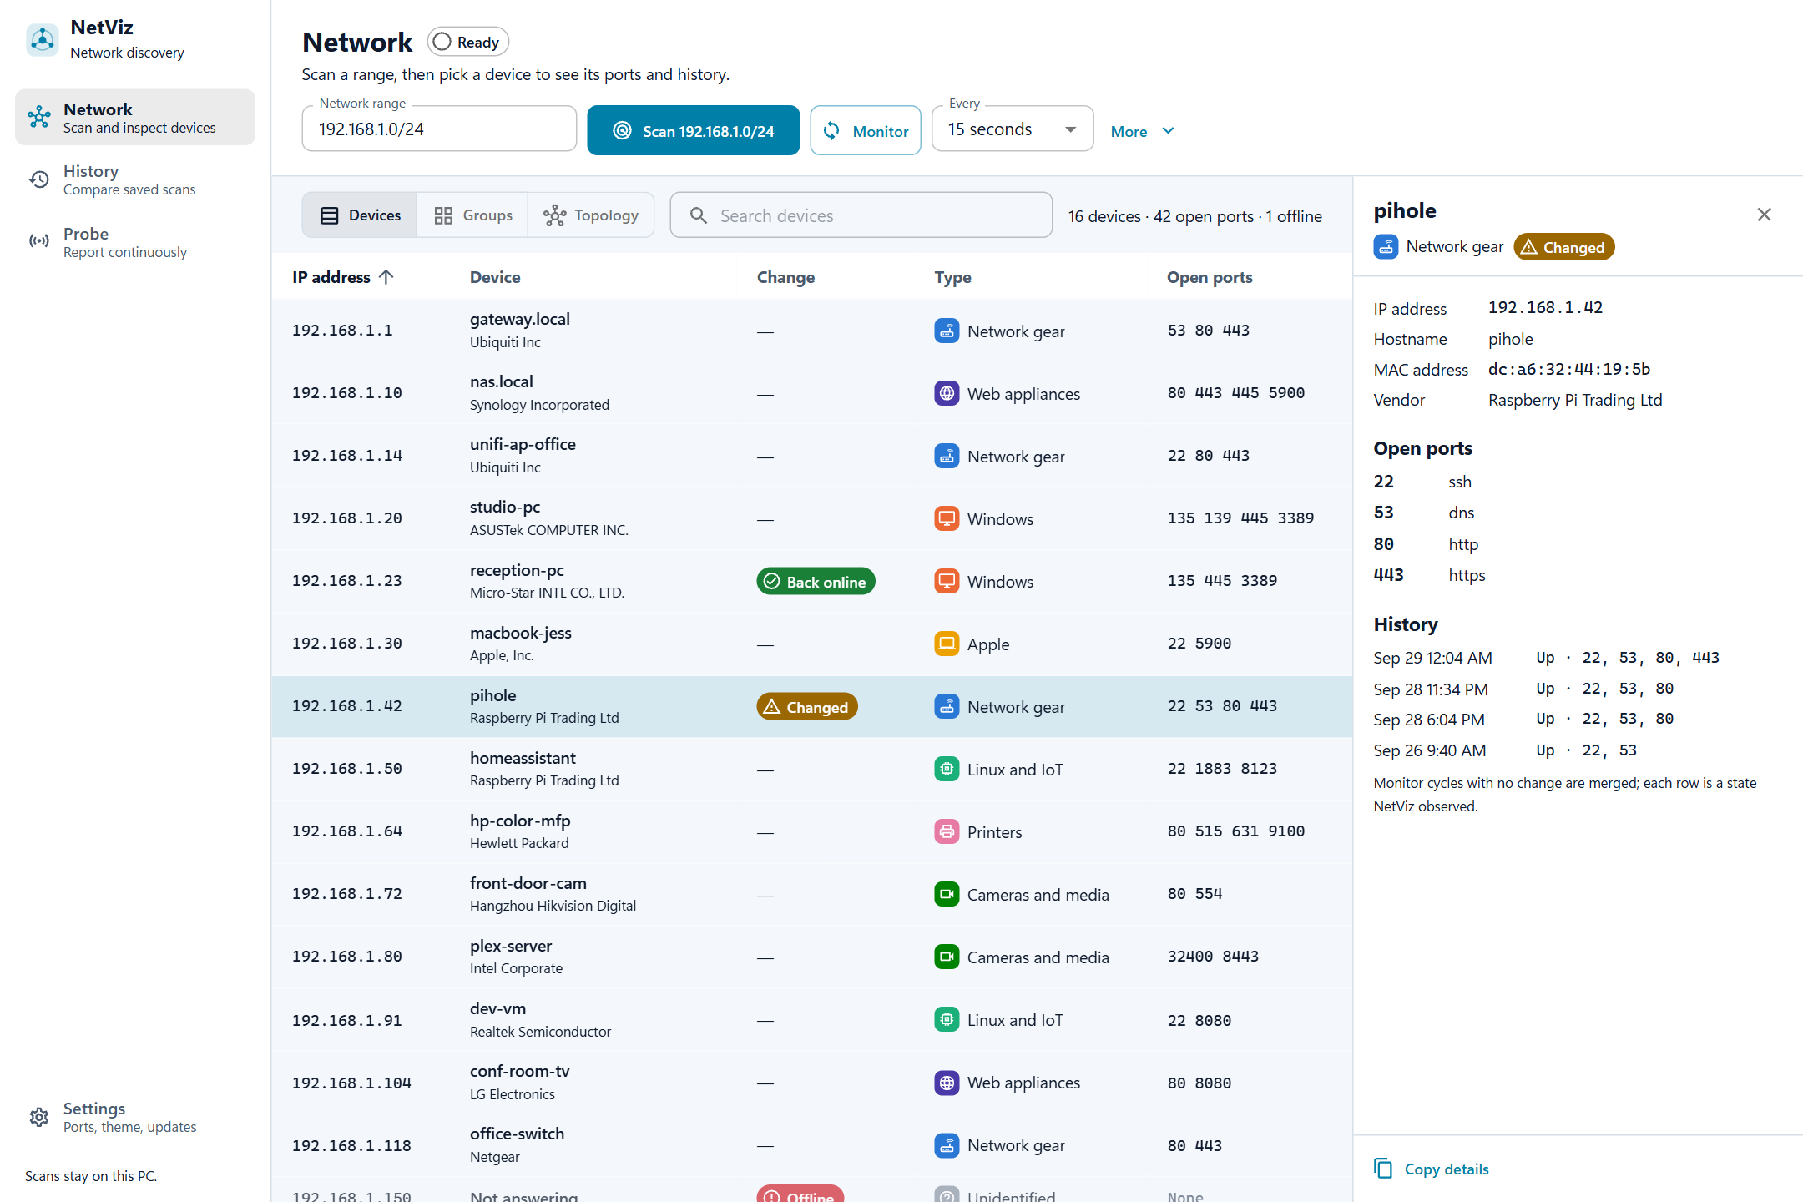Click the Changed badge in details panel header
This screenshot has height=1202, width=1803.
tap(1563, 247)
